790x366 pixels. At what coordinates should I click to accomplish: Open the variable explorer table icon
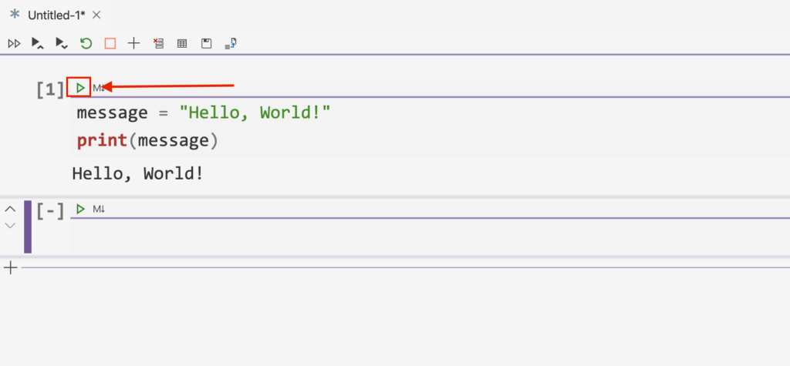tap(182, 44)
